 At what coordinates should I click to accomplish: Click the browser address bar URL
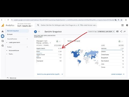[64, 20]
